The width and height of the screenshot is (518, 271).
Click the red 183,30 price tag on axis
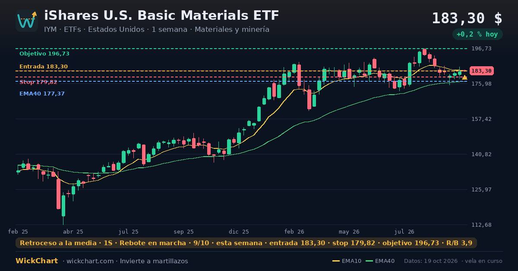click(x=481, y=71)
